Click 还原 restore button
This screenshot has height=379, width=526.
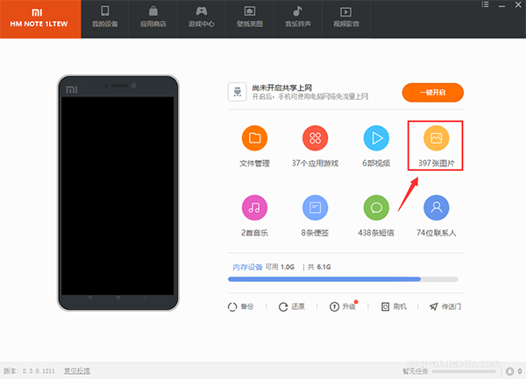291,306
